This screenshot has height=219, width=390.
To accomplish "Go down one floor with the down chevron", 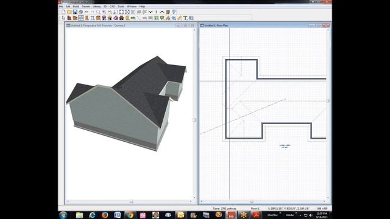I will [x=151, y=12].
